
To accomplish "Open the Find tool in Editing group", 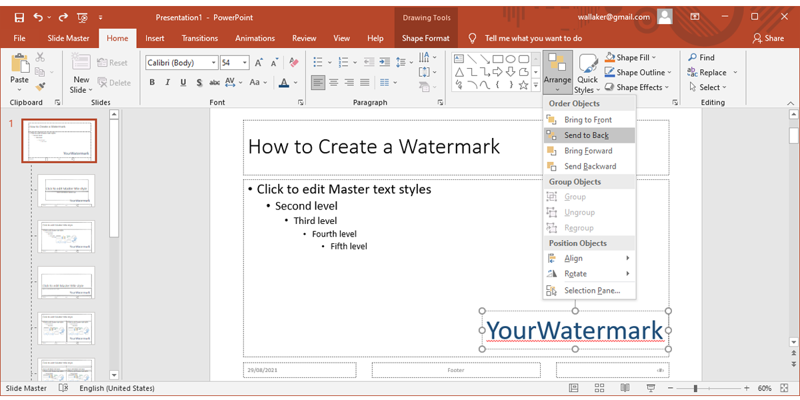I will [x=701, y=57].
